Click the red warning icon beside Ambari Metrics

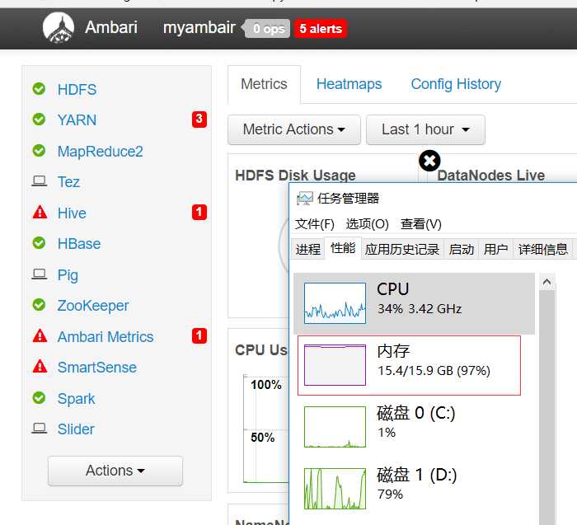pos(40,336)
